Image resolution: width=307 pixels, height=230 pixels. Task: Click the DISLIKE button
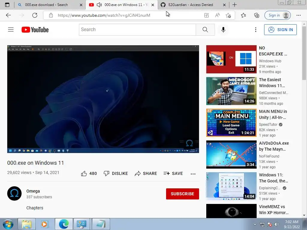(x=116, y=173)
